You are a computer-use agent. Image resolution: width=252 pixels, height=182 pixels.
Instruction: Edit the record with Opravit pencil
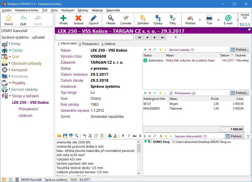94,20
